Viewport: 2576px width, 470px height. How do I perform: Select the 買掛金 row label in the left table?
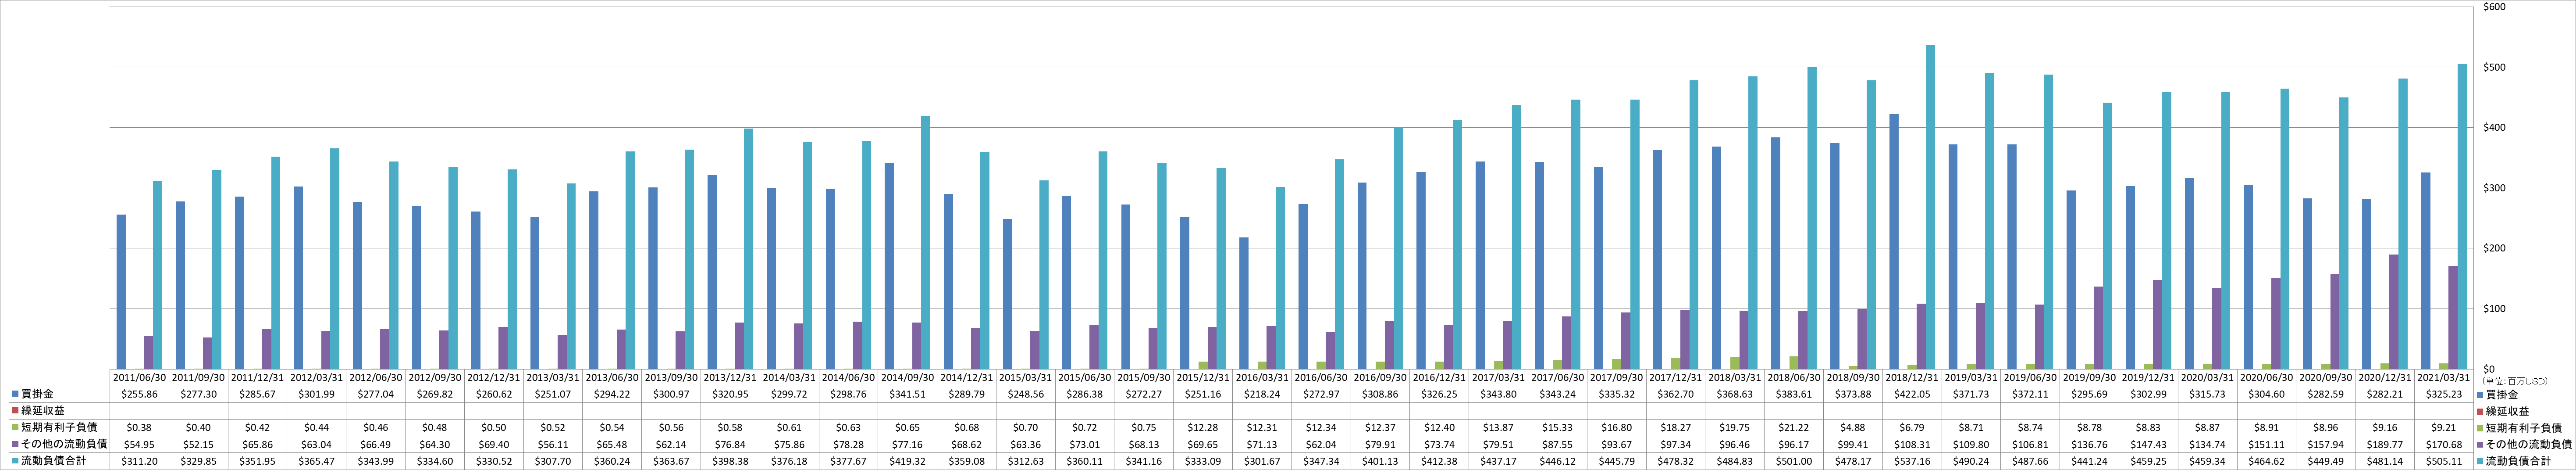[37, 394]
